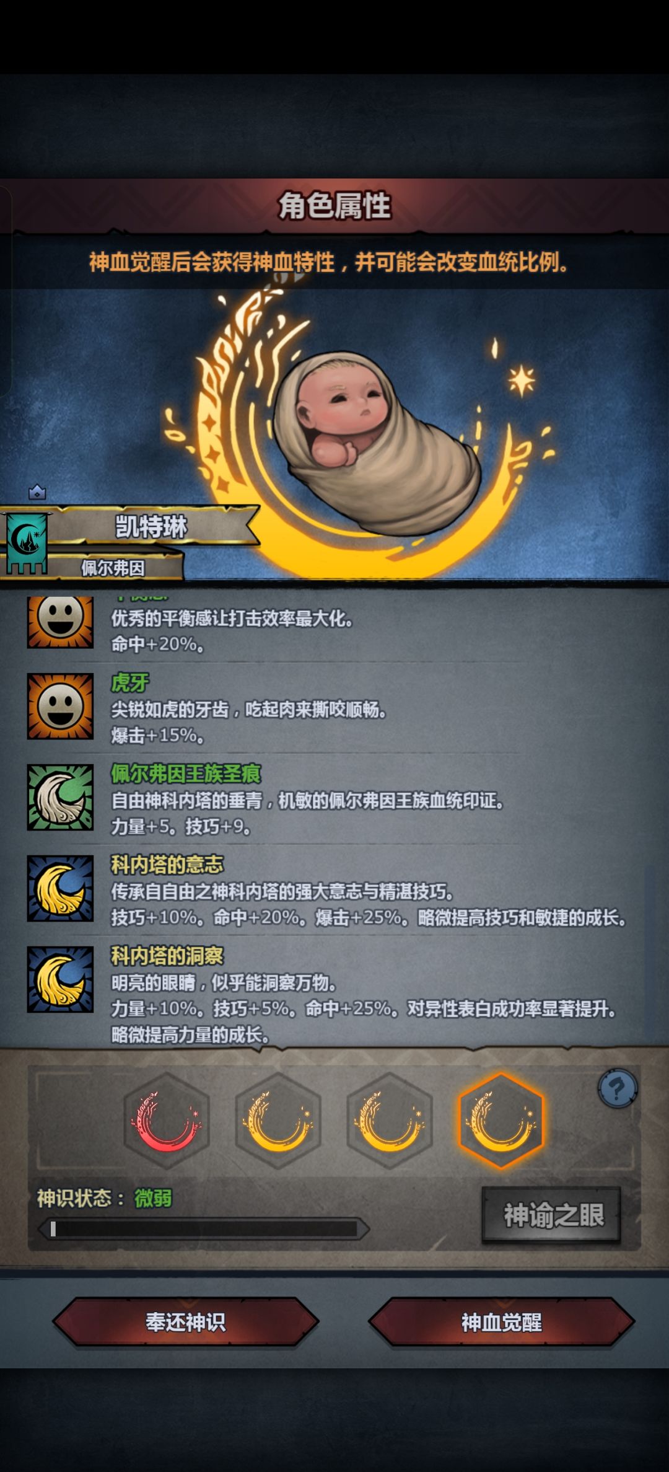Select the second golden crescent hexagon slot
Image resolution: width=669 pixels, height=1472 pixels.
tap(278, 1121)
